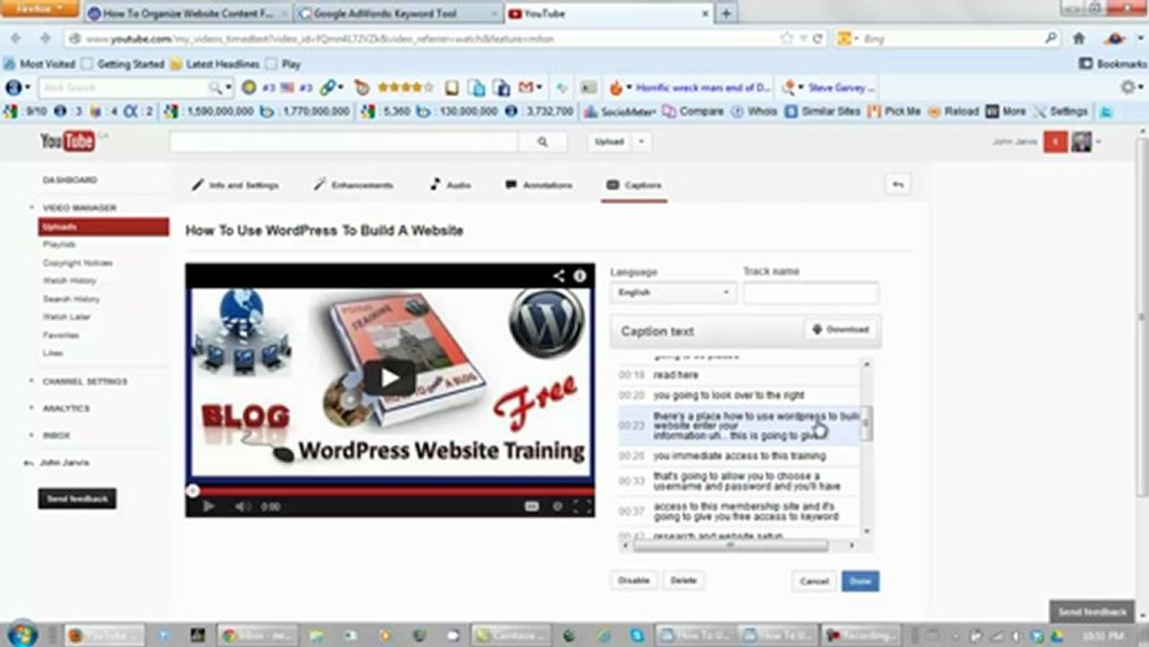The height and width of the screenshot is (647, 1149).
Task: Open Most Visited bookmarks
Action: [x=40, y=64]
